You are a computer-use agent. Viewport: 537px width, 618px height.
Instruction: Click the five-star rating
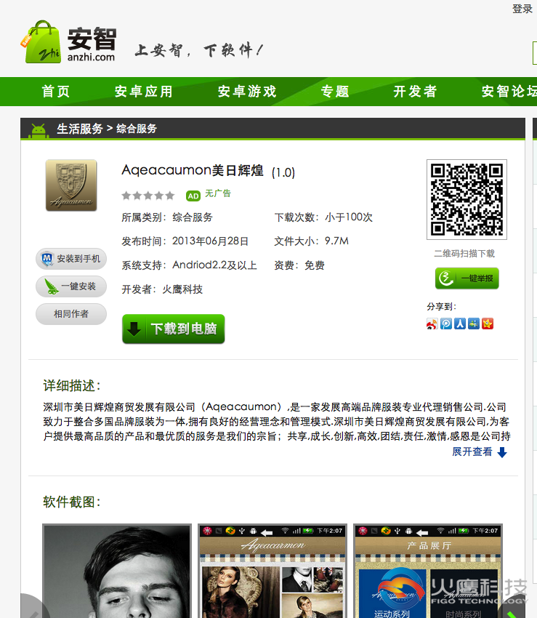(x=148, y=195)
